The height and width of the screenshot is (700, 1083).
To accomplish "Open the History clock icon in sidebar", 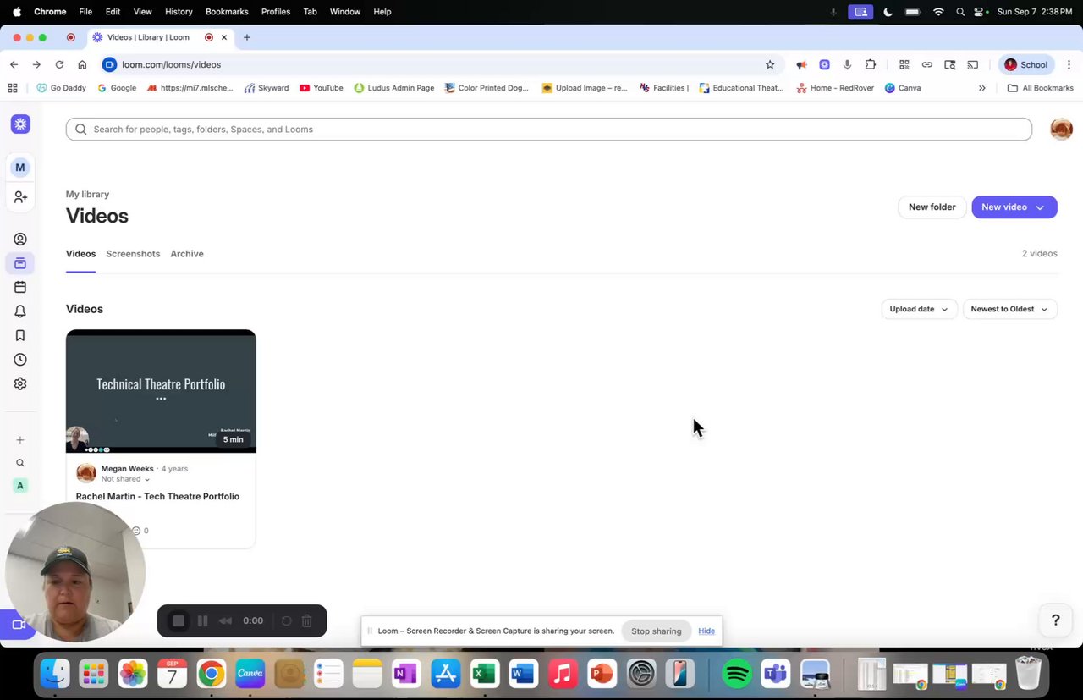I will [x=20, y=360].
